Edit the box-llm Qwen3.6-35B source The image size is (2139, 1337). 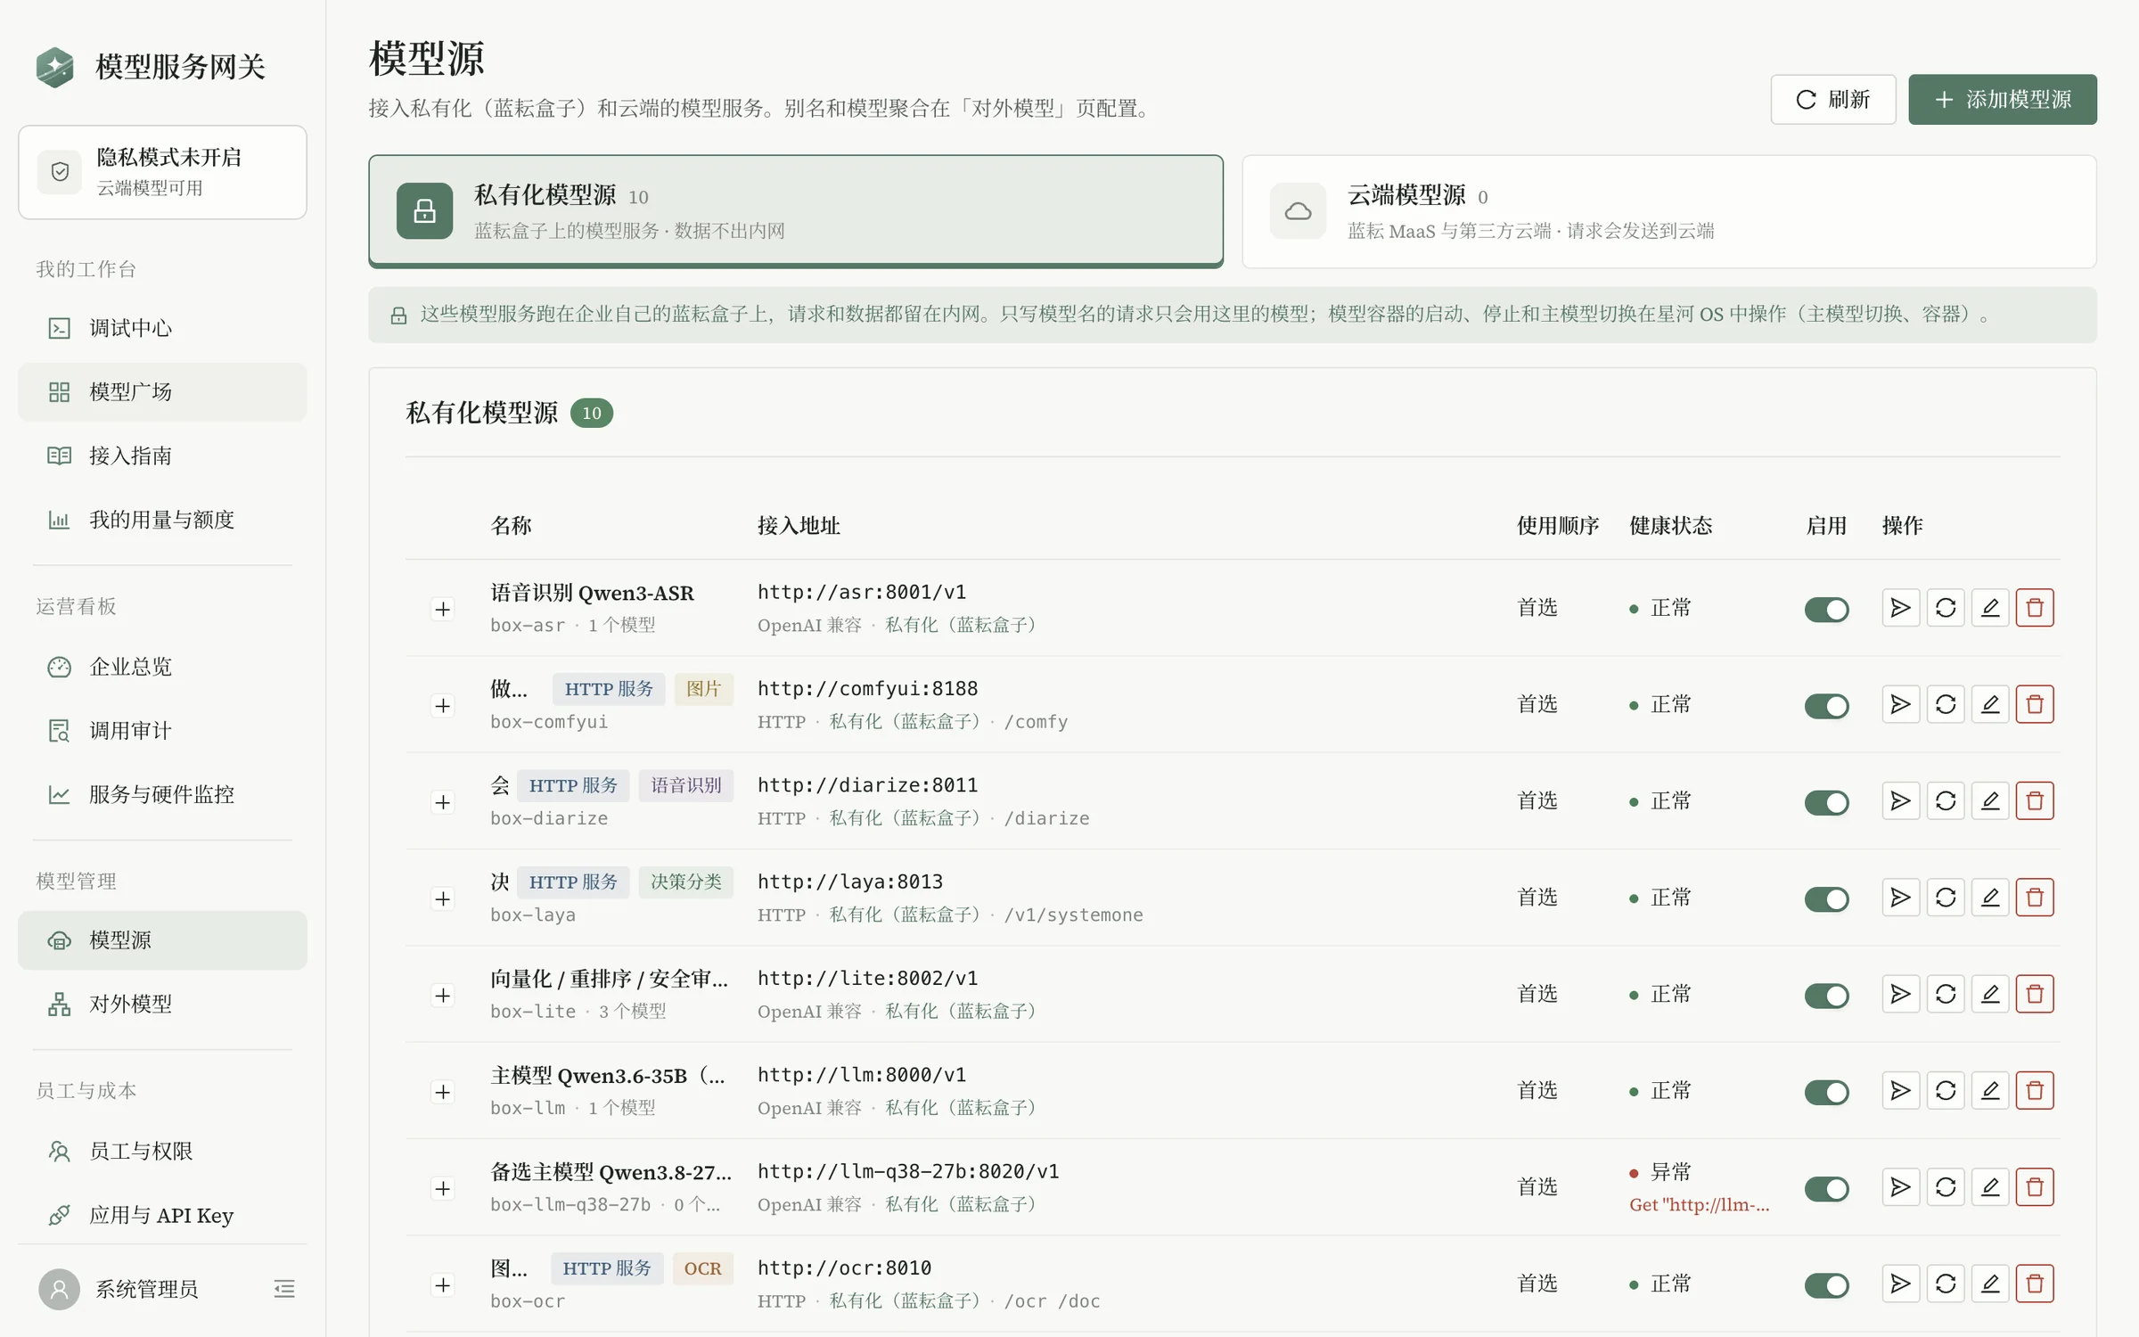tap(1989, 1090)
